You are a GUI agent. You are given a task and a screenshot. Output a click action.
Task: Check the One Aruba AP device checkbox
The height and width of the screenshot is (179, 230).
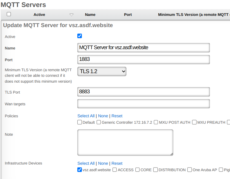coord(190,170)
